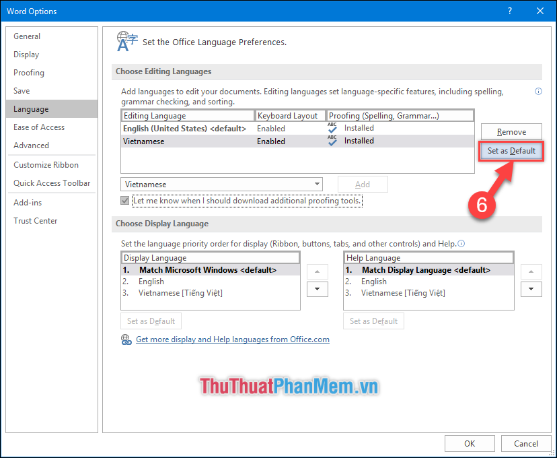Click the Help Language list header
557x458 pixels.
click(429, 258)
